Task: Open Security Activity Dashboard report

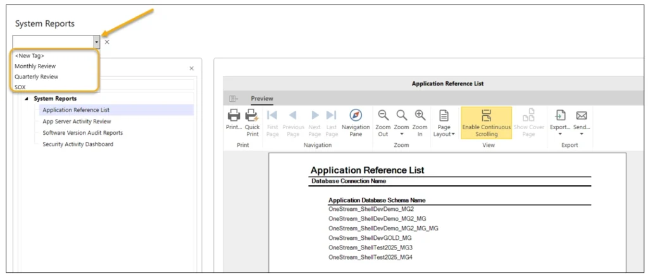Action: coord(78,144)
